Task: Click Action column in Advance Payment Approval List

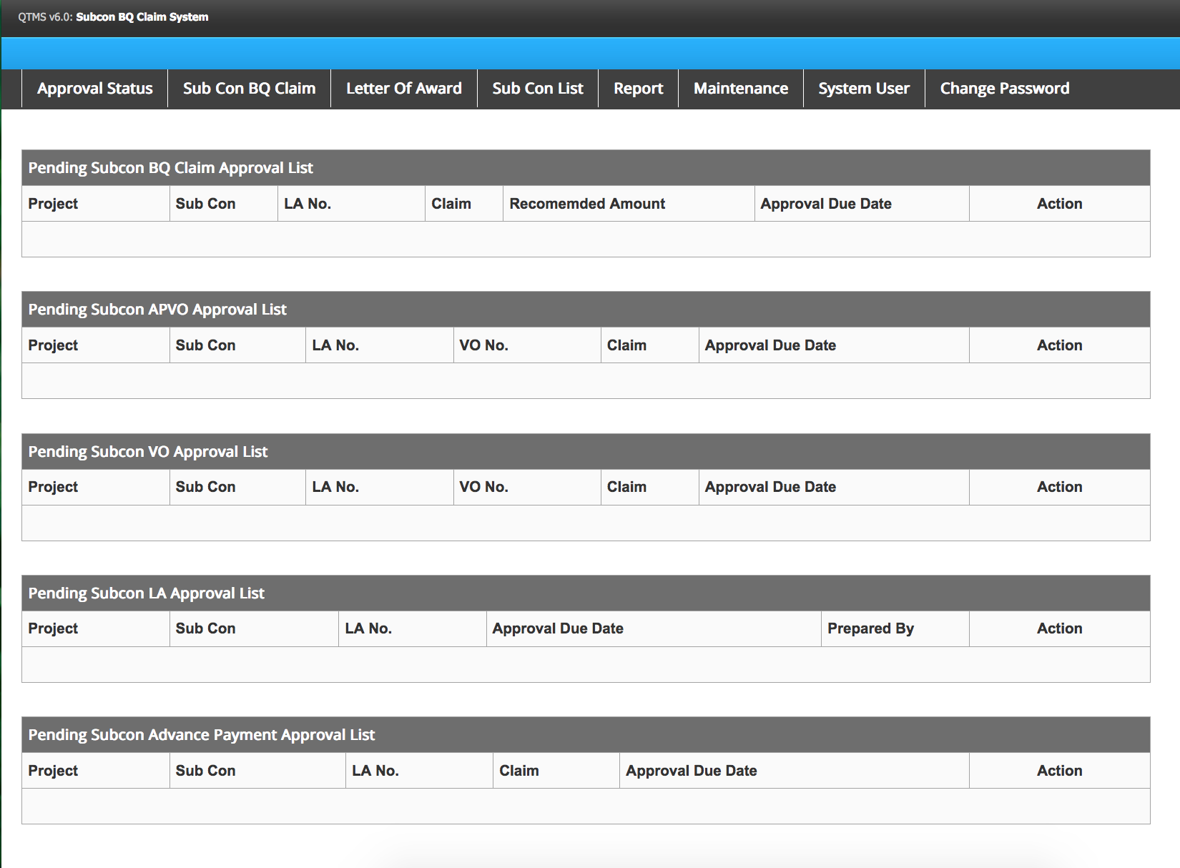Action: point(1059,771)
